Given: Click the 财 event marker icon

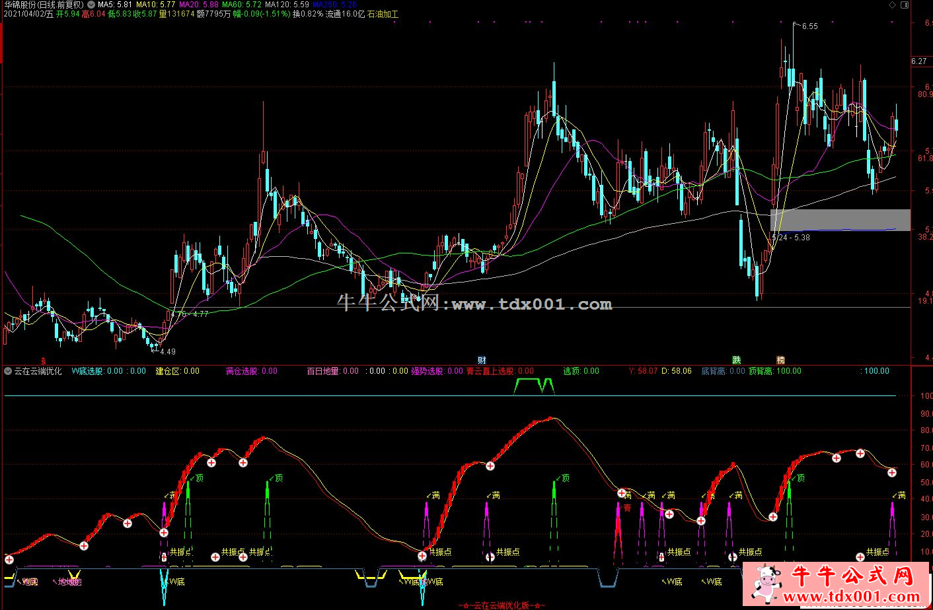Looking at the screenshot, I should (x=482, y=360).
